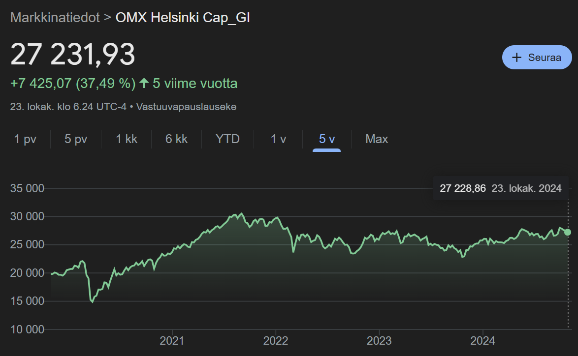
Task: Click the OMX Helsinki Cap_GI title
Action: [x=183, y=17]
